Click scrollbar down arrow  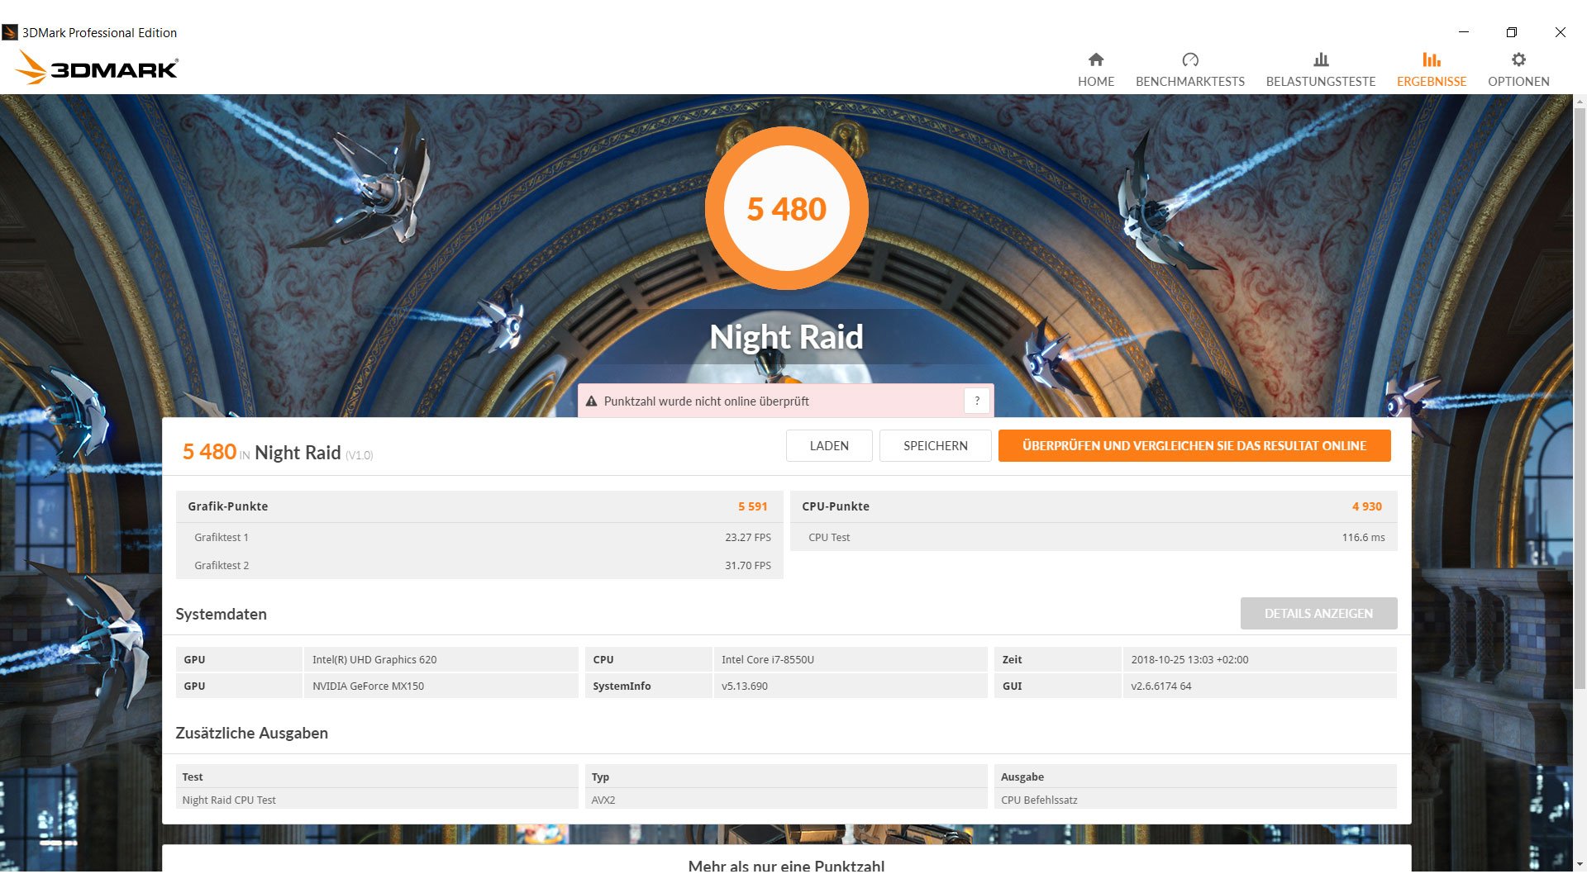pos(1580,864)
